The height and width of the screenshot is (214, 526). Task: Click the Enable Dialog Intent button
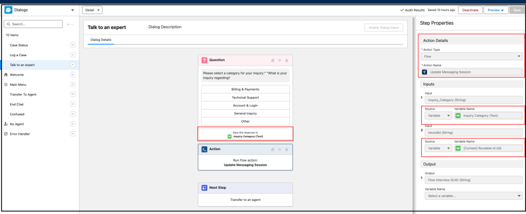click(x=383, y=28)
